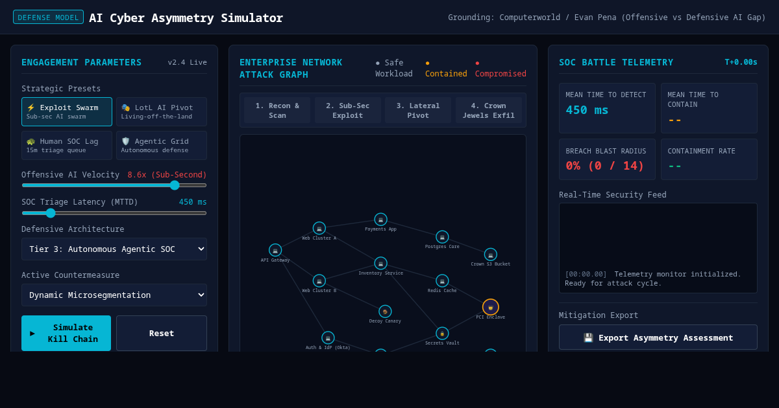Click the Contained legend entry
Screen dimensions: 779x408
click(x=446, y=68)
